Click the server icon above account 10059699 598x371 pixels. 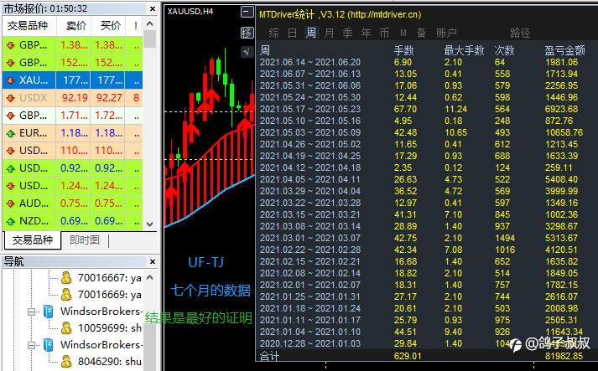48,312
